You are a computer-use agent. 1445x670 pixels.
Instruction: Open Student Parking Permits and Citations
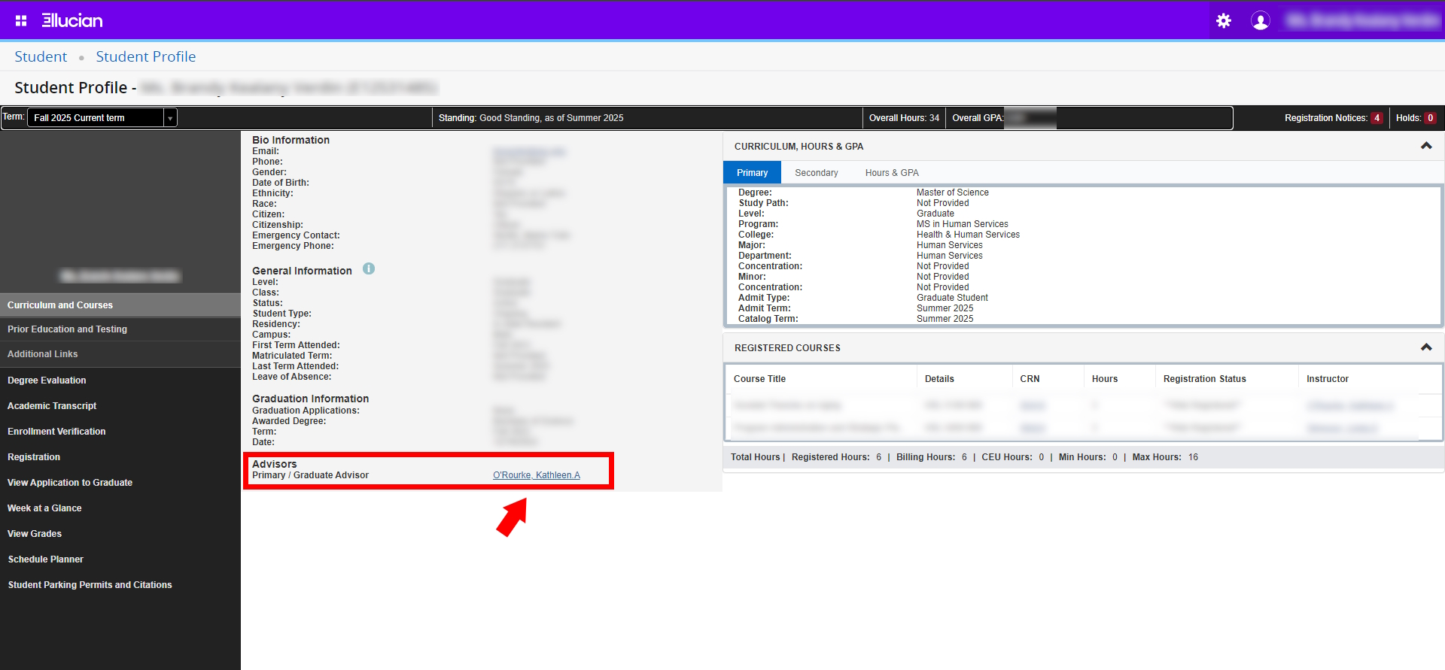pos(90,585)
